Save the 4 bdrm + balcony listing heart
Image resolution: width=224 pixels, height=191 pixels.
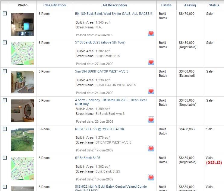(x=151, y=120)
